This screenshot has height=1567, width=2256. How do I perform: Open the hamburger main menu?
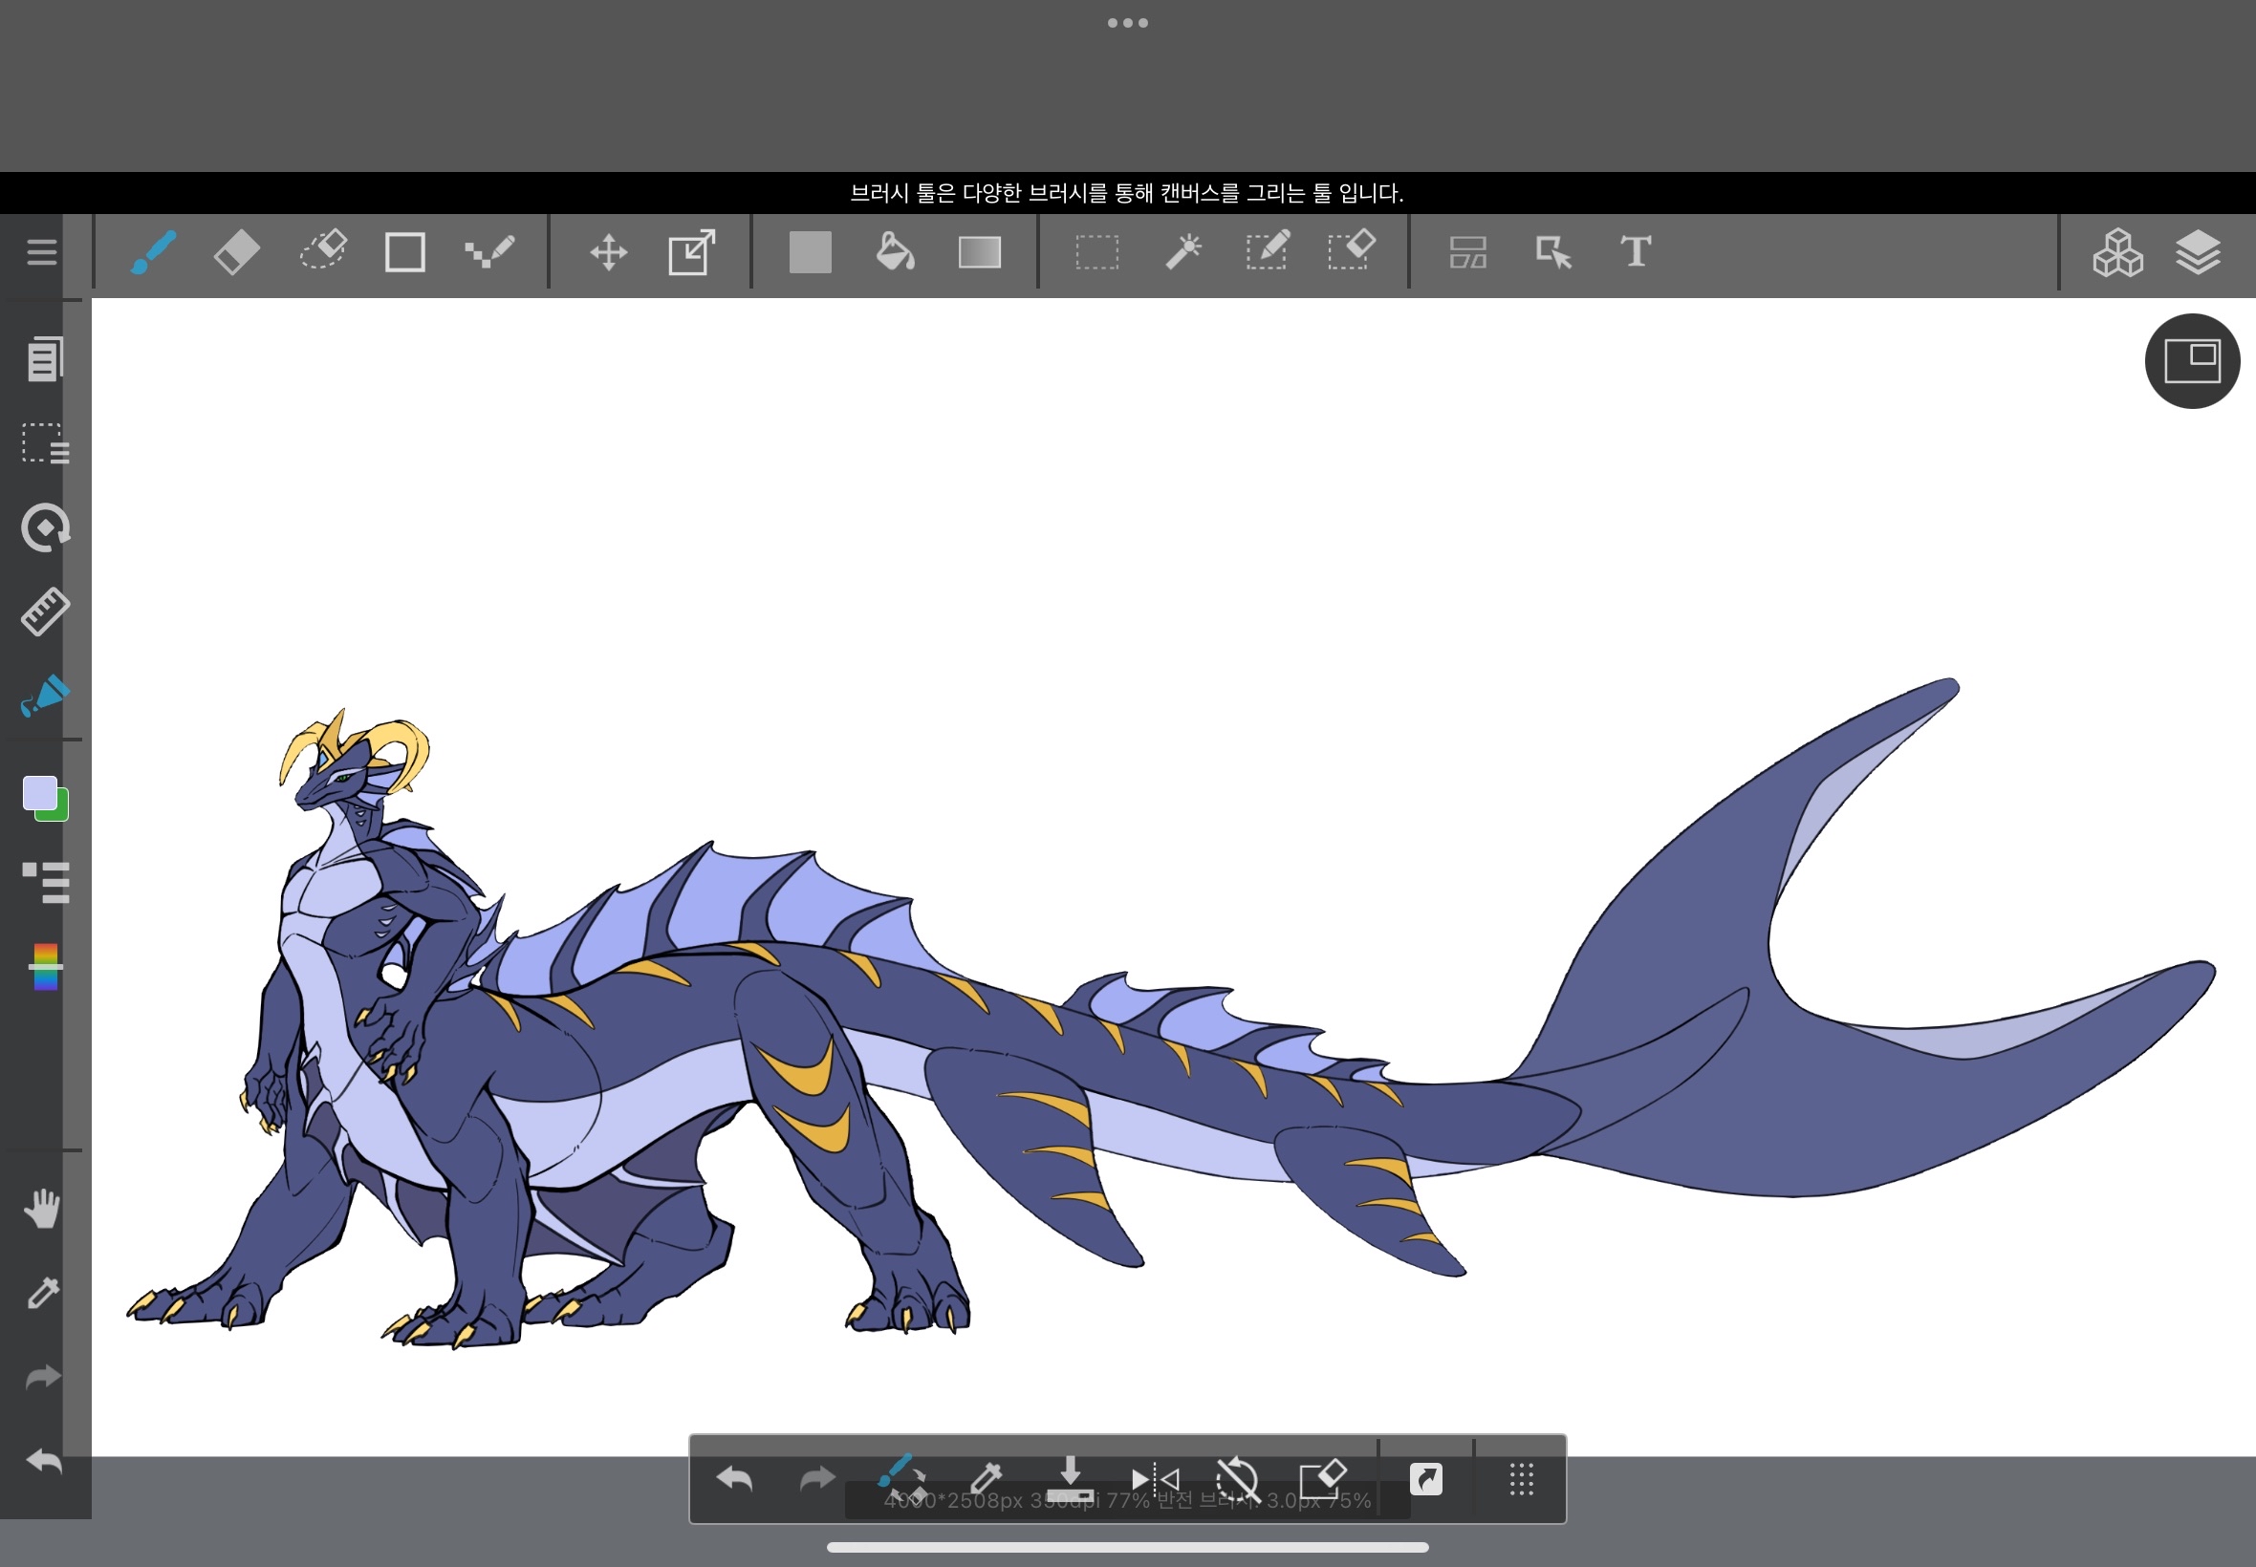tap(41, 252)
